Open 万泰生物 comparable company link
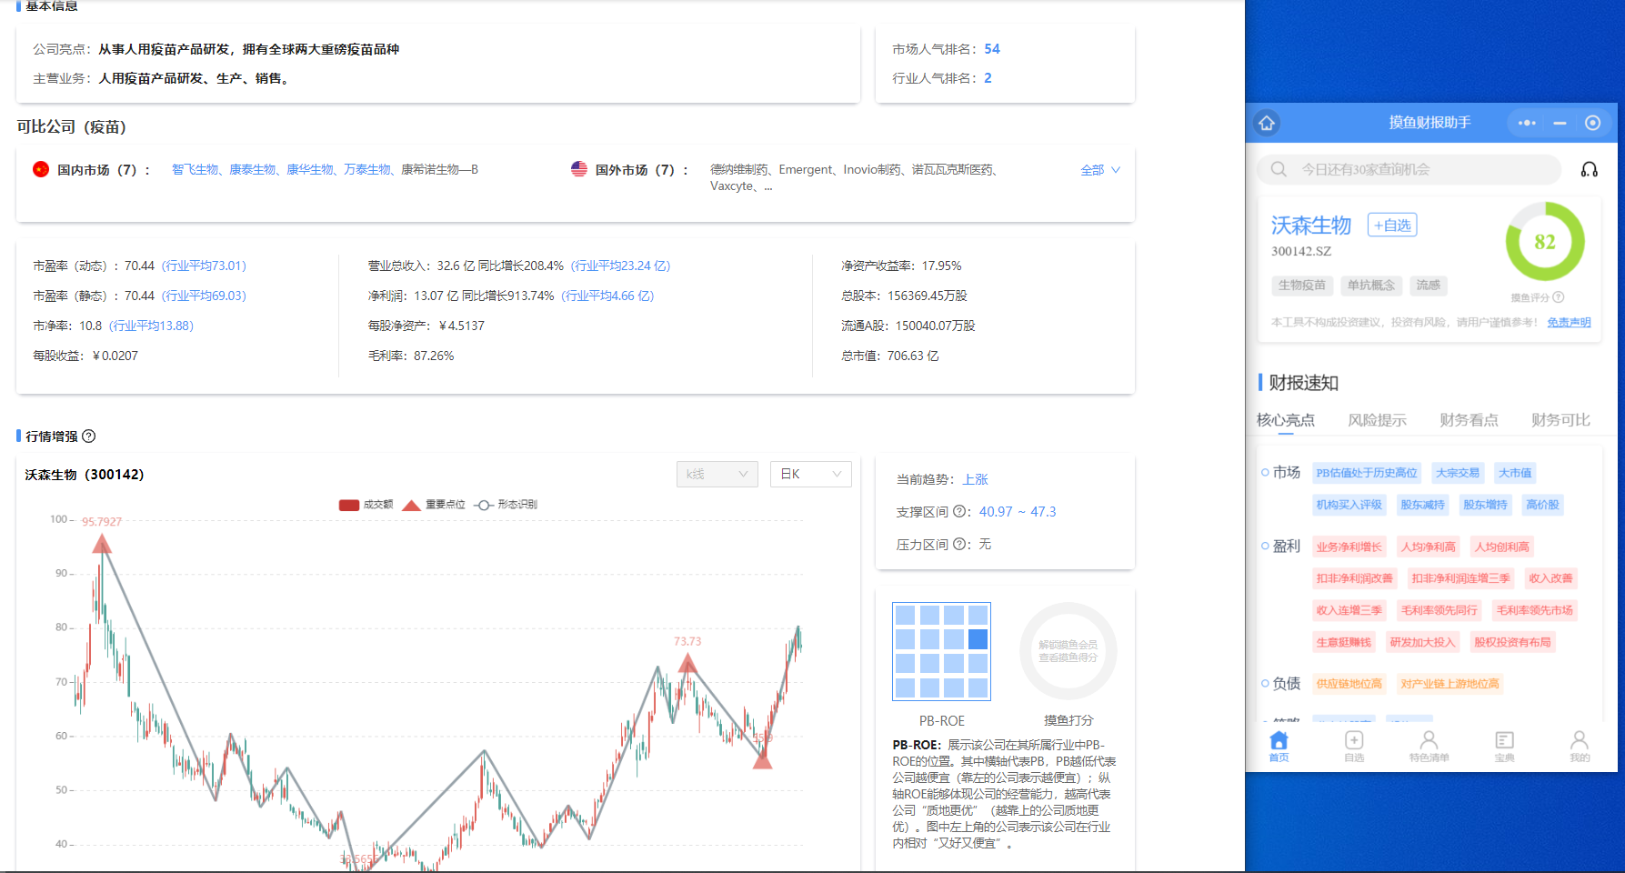This screenshot has width=1625, height=873. tap(366, 169)
